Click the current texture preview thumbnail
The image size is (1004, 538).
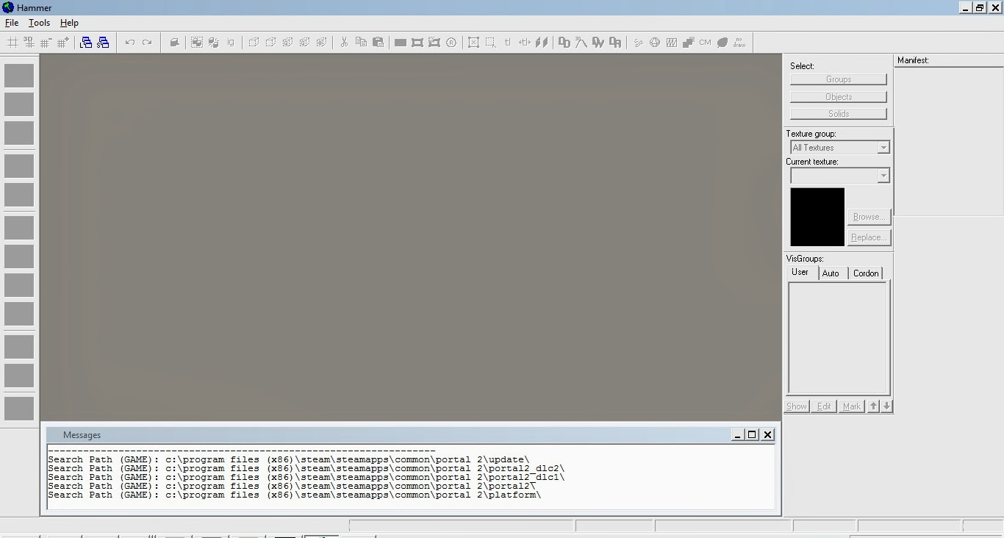pos(817,217)
